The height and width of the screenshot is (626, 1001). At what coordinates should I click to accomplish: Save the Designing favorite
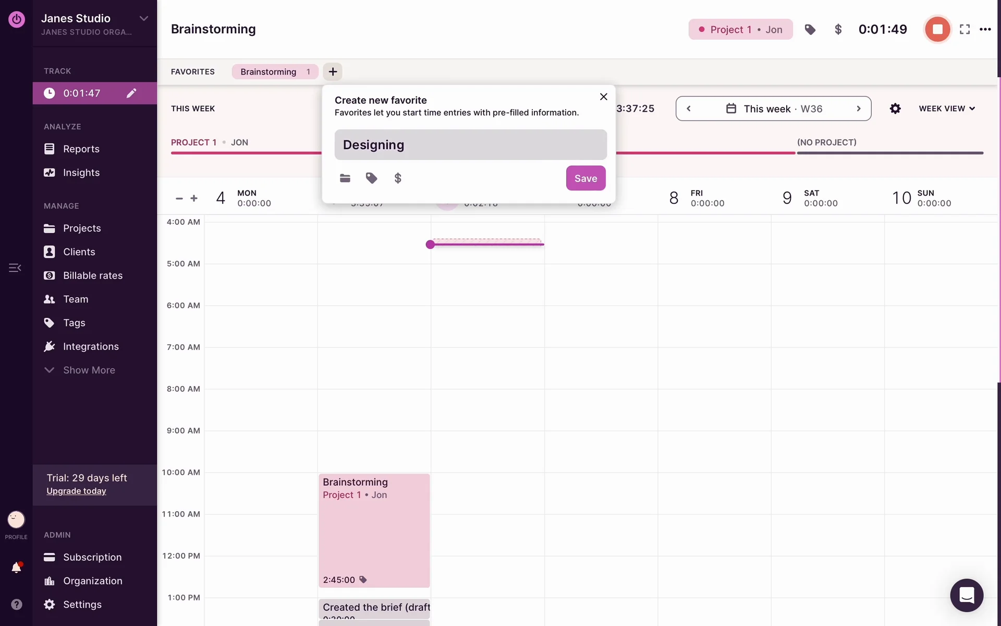click(585, 178)
